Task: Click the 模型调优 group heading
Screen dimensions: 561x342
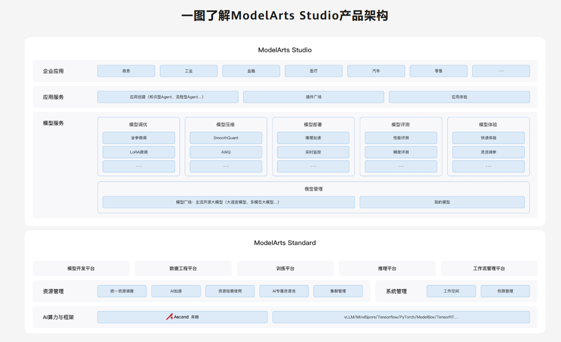Action: tap(138, 124)
